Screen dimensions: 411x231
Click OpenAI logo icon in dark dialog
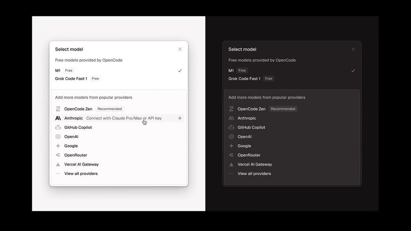coord(231,137)
